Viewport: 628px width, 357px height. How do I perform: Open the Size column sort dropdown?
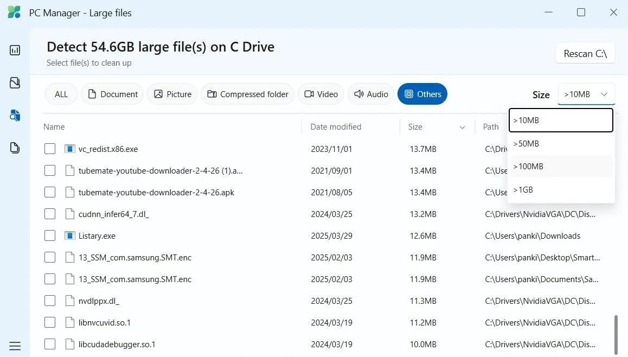click(462, 126)
